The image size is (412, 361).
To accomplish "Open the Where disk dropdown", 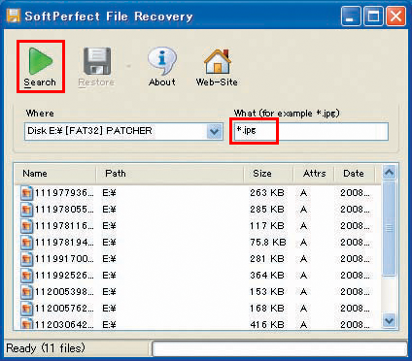I will (x=214, y=131).
